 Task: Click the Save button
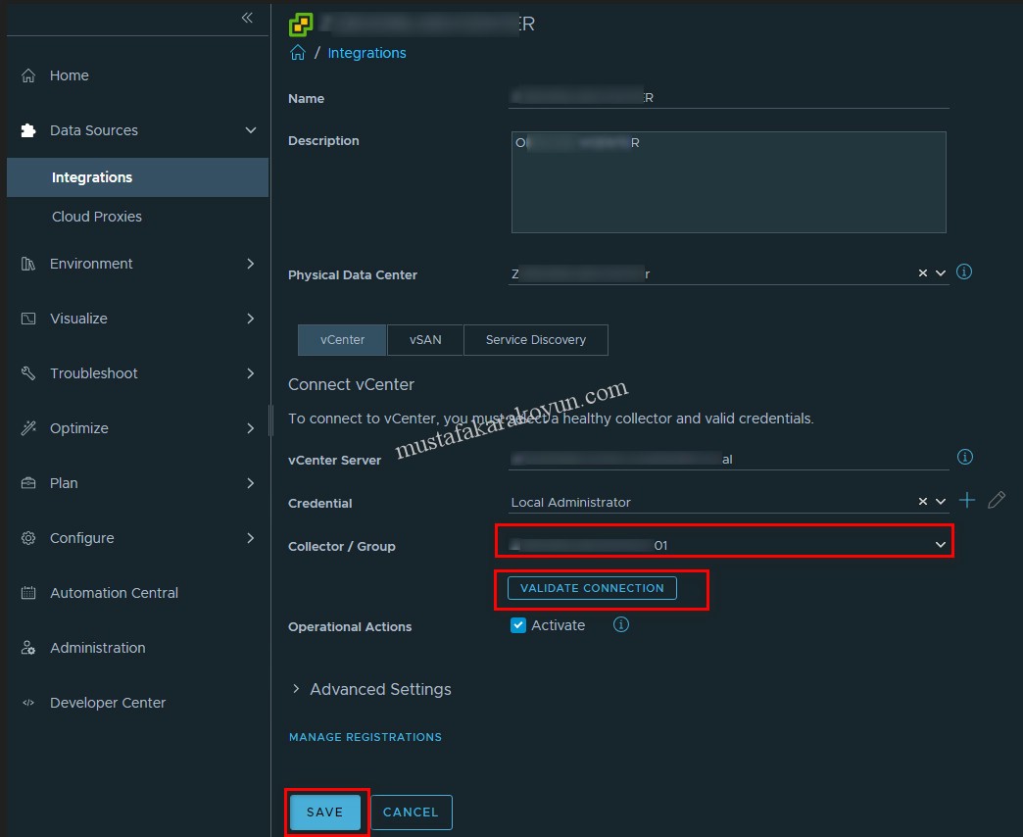tap(325, 812)
